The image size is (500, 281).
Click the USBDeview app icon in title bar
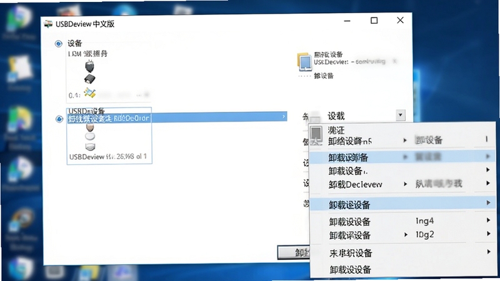tap(48, 24)
